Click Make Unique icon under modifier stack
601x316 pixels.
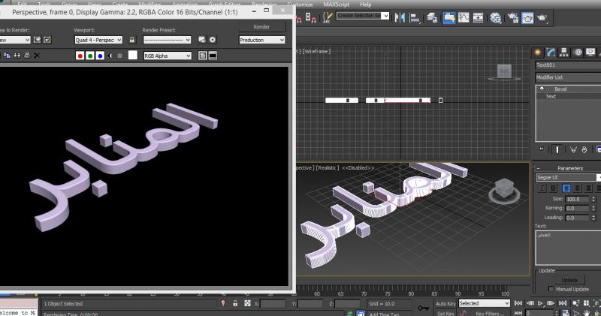coord(573,149)
